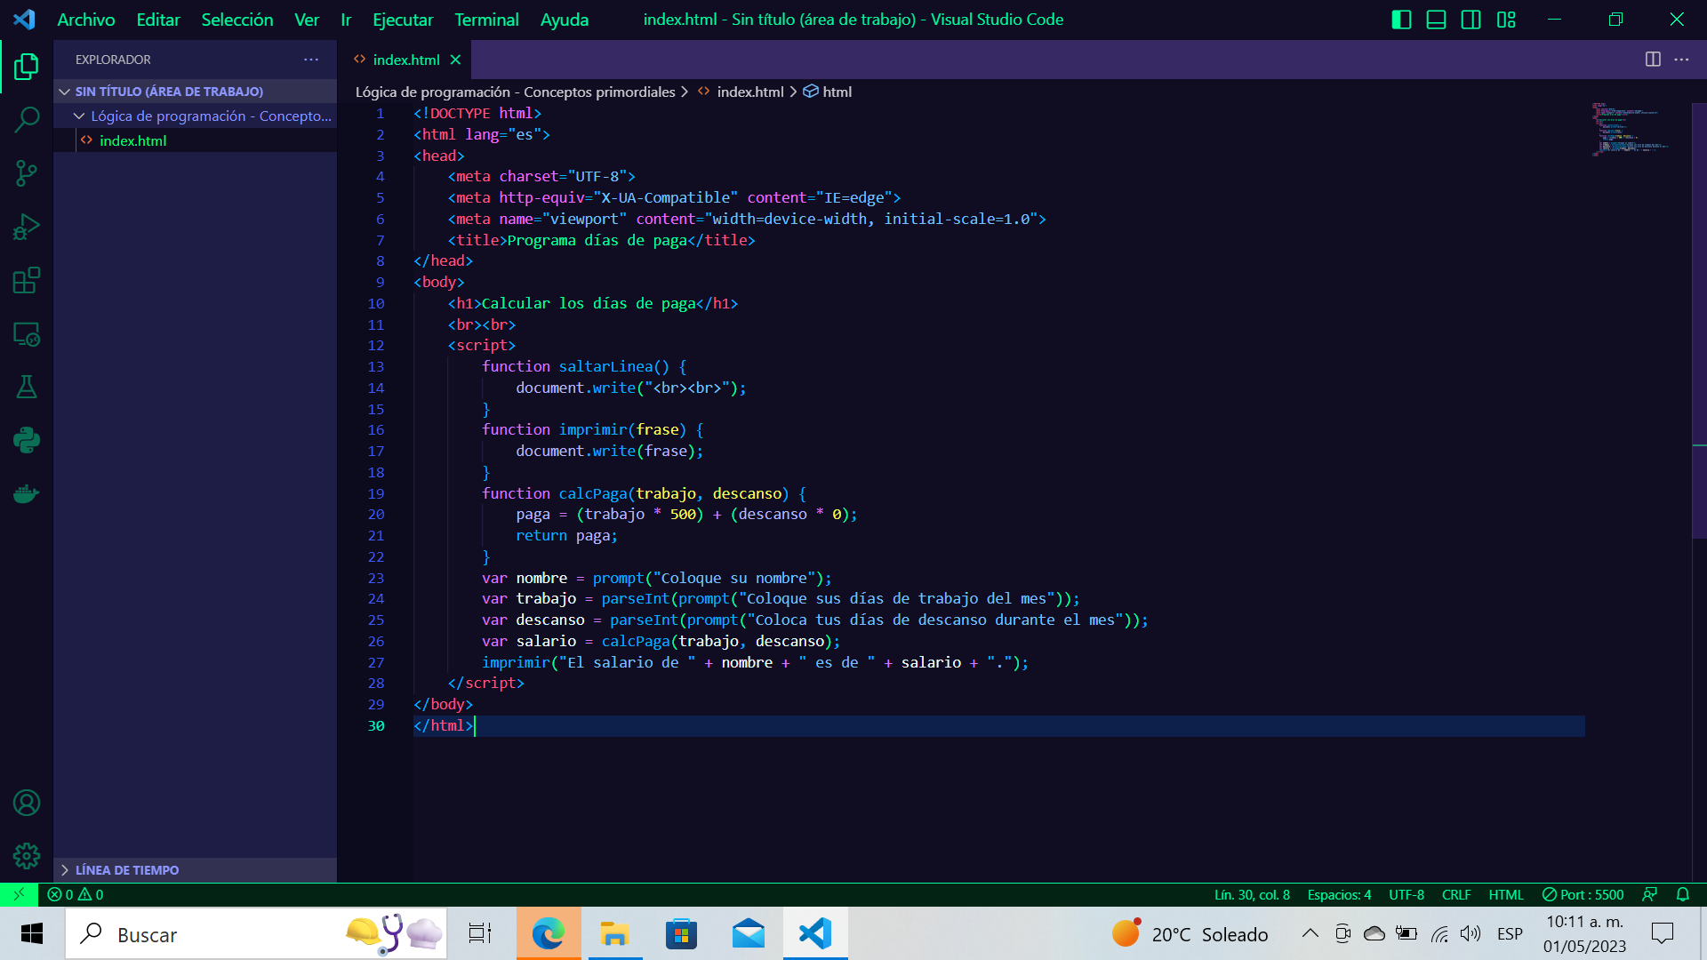1707x960 pixels.
Task: Click Lín. 30, col. 8 go-to-line status
Action: pyautogui.click(x=1252, y=894)
